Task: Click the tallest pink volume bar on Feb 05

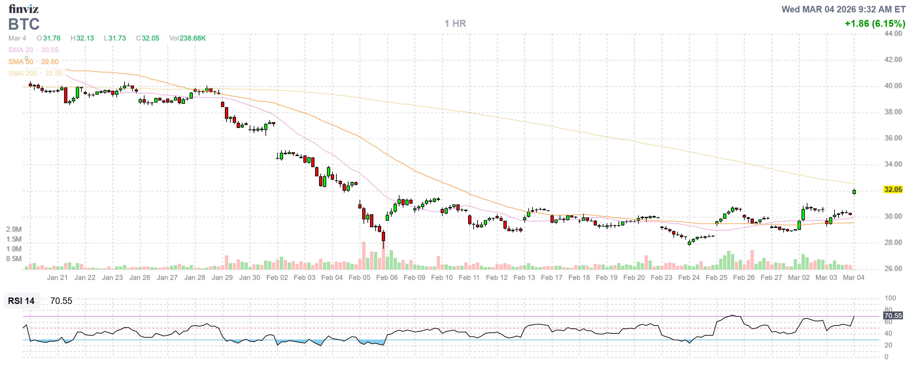Action: pyautogui.click(x=364, y=255)
